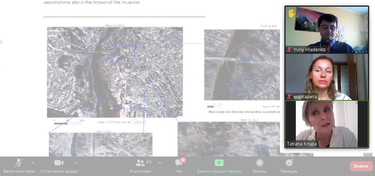The height and width of the screenshot is (176, 375).
Task: Click muted mic icon beside Yuriy Hladenko
Action: click(x=290, y=50)
